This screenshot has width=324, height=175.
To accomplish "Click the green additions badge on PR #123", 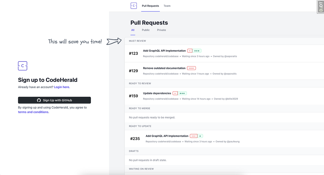I will point(197,50).
